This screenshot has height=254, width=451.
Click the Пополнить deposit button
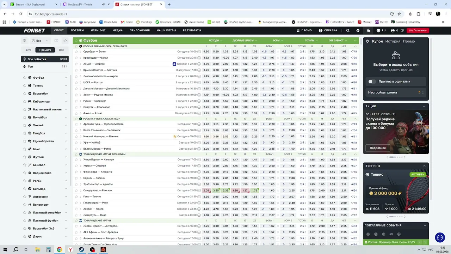pyautogui.click(x=418, y=30)
